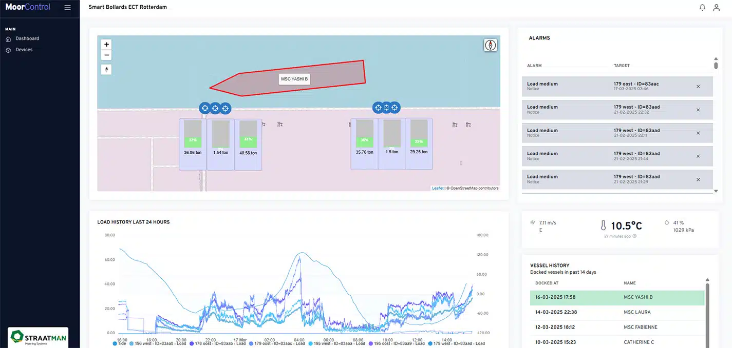Click the thermometer temperature icon
The width and height of the screenshot is (732, 348).
604,226
